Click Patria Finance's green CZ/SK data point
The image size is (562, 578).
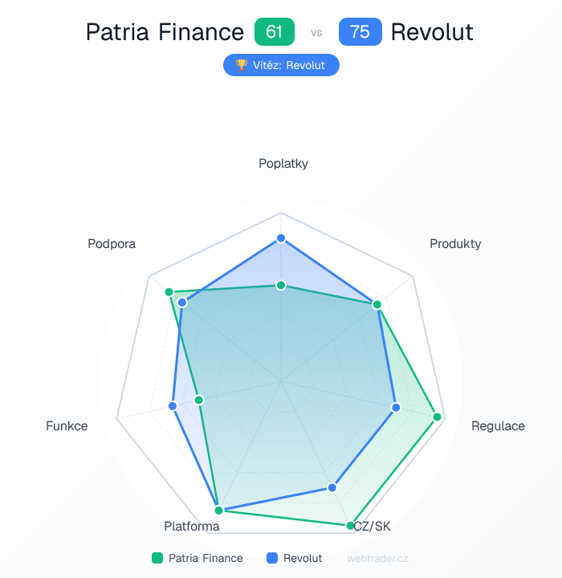coord(351,526)
